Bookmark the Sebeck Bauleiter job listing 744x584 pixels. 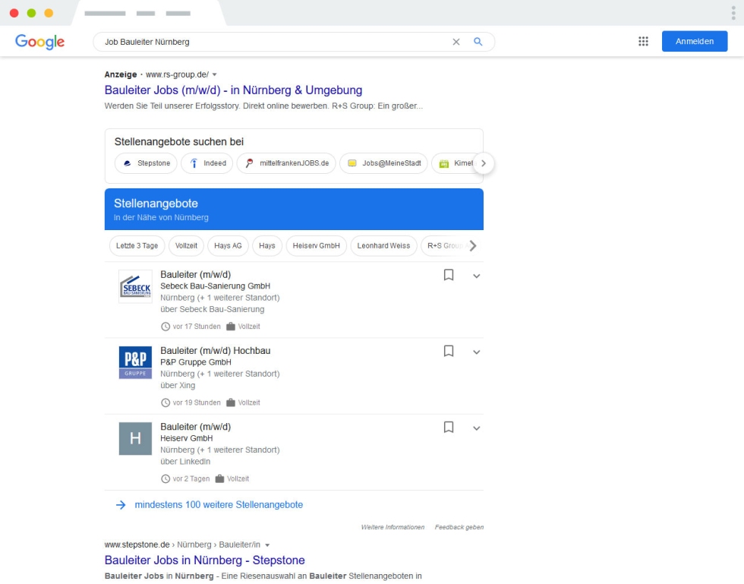pos(448,276)
